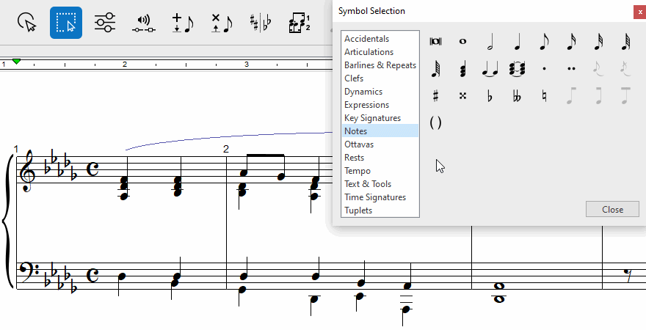Viewport: 646px width, 330px height.
Task: Choose the single augmentation dot symbol
Action: [544, 69]
